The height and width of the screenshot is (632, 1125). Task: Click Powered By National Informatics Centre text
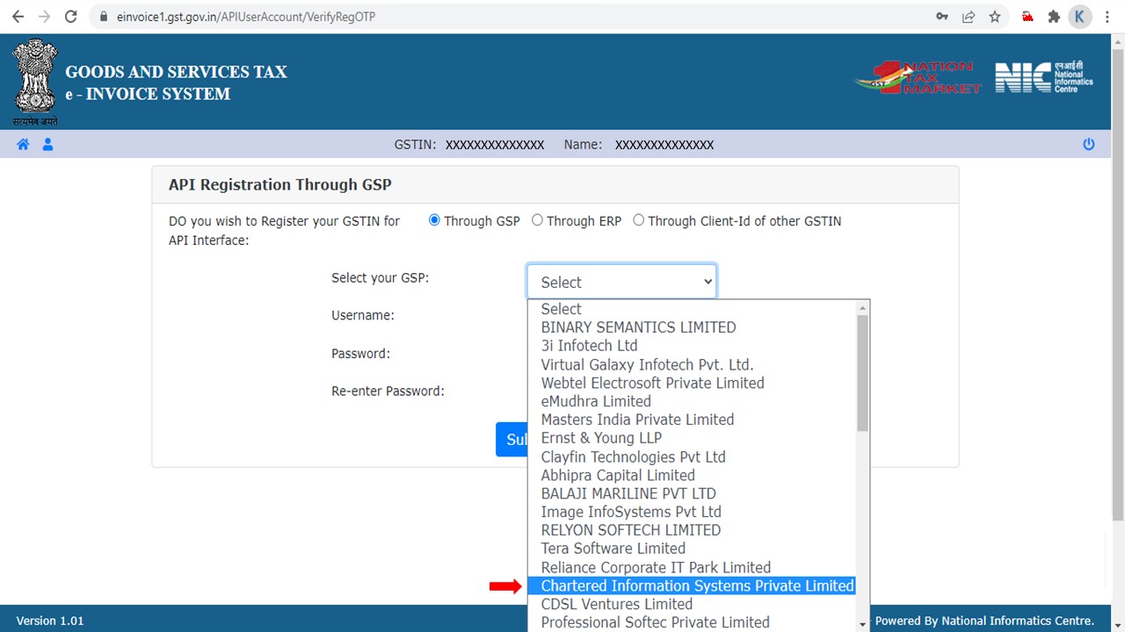coord(984,621)
